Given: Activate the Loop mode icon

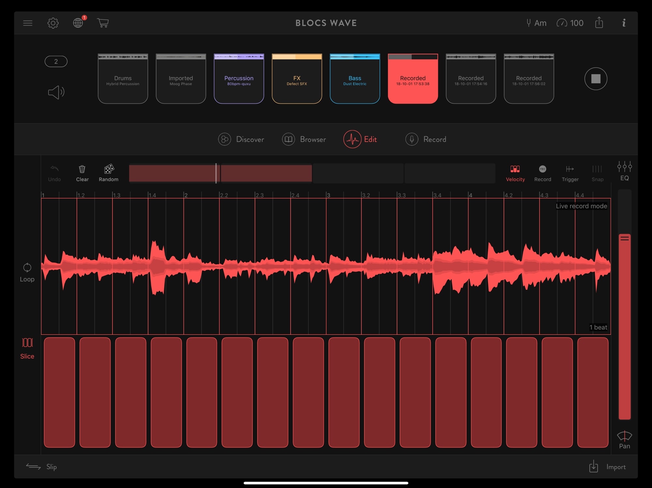Looking at the screenshot, I should (27, 268).
